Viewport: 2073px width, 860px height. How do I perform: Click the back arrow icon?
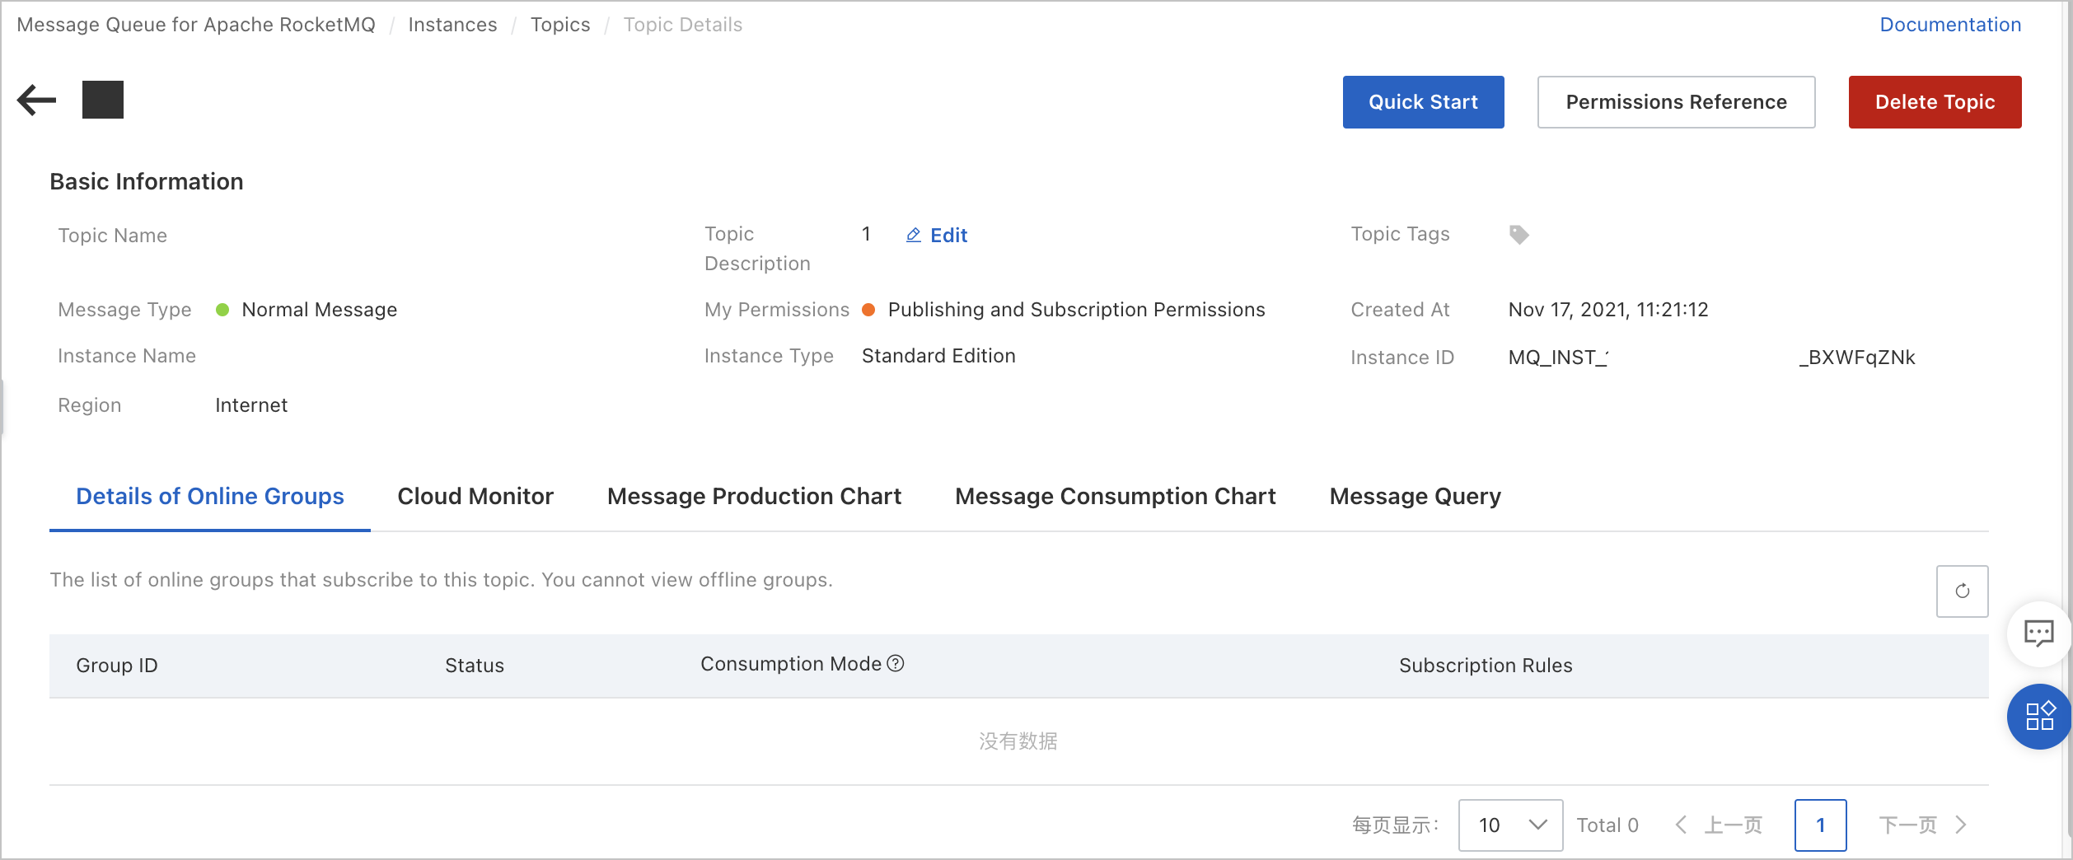coord(36,100)
